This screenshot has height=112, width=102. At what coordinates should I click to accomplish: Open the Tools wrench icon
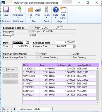pos(47,10)
